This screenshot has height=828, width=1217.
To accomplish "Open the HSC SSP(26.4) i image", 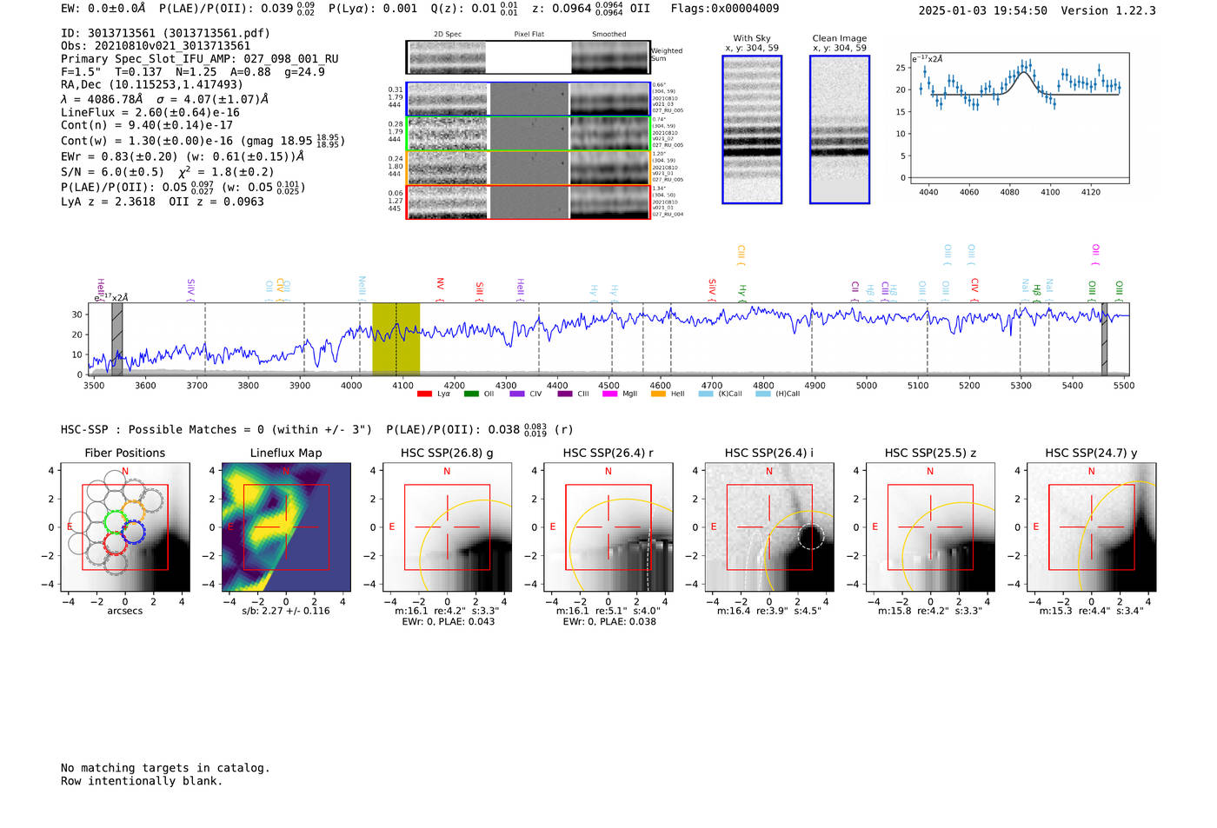I will point(769,527).
